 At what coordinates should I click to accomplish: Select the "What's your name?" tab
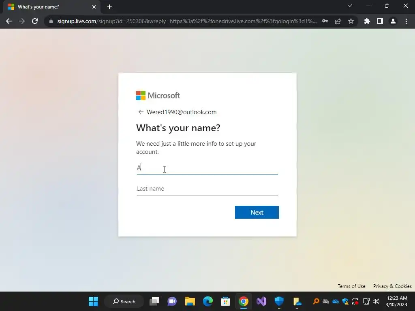click(52, 7)
